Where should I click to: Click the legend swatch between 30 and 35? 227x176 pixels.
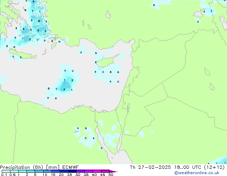(81, 171)
